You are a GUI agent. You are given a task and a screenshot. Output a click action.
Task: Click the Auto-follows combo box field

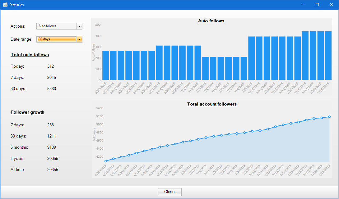coord(56,26)
